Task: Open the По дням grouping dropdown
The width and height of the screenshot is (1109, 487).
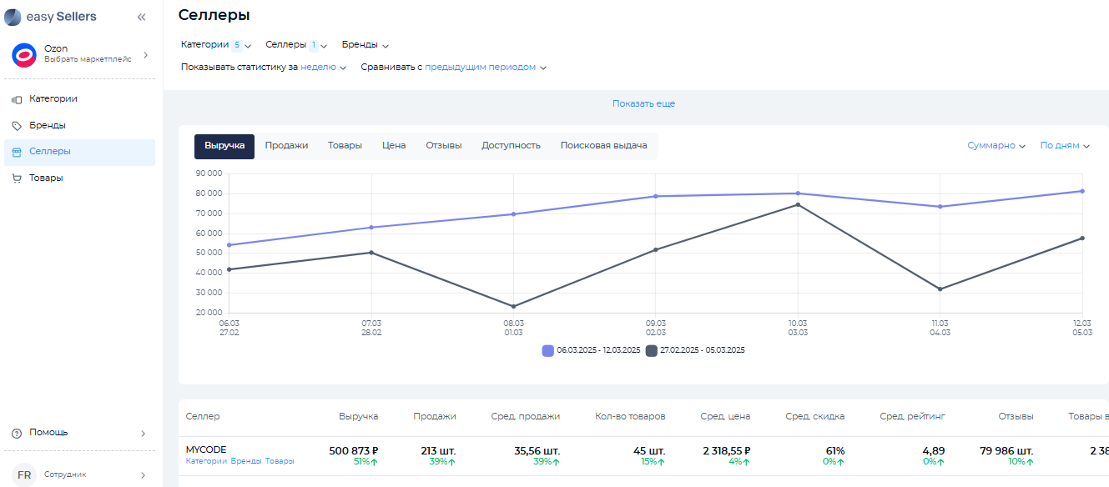Action: click(x=1065, y=146)
